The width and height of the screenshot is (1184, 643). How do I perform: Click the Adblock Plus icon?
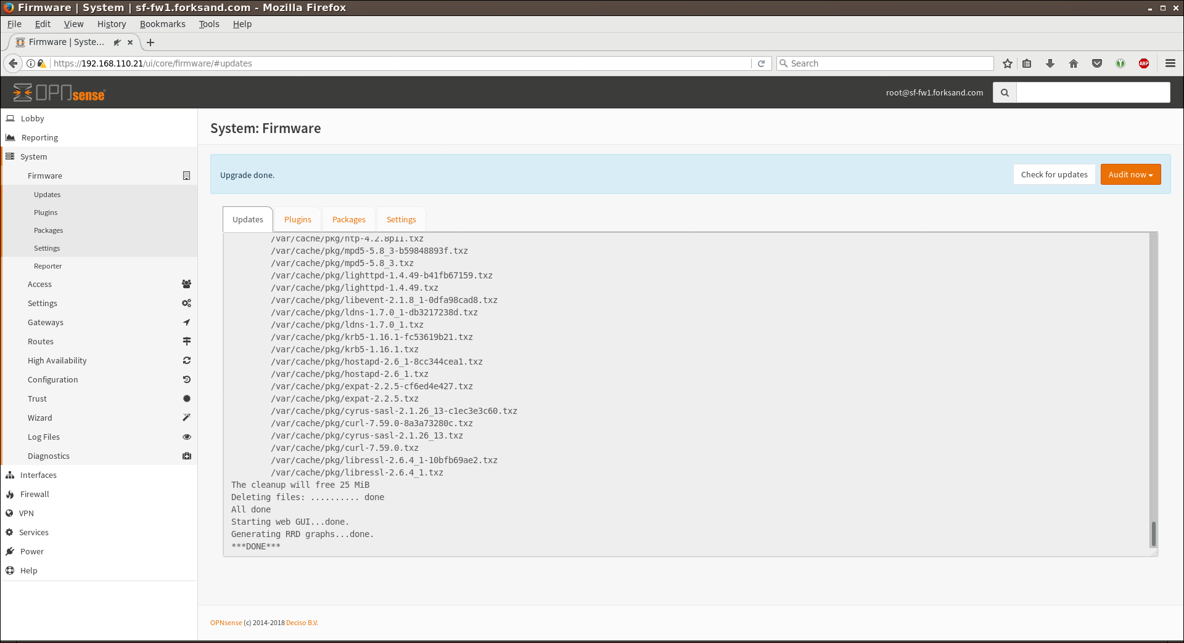click(x=1144, y=63)
